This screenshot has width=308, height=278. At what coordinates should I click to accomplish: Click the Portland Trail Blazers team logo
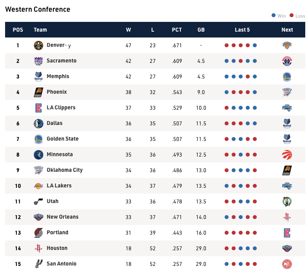[38, 233]
